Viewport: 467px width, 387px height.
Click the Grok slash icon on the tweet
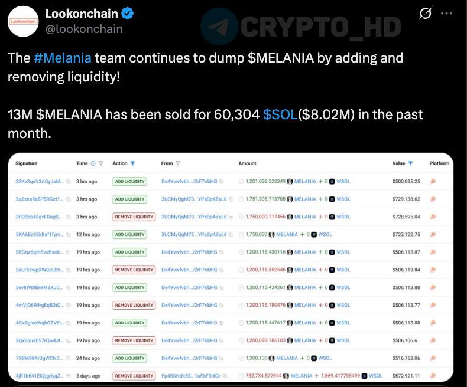(425, 14)
